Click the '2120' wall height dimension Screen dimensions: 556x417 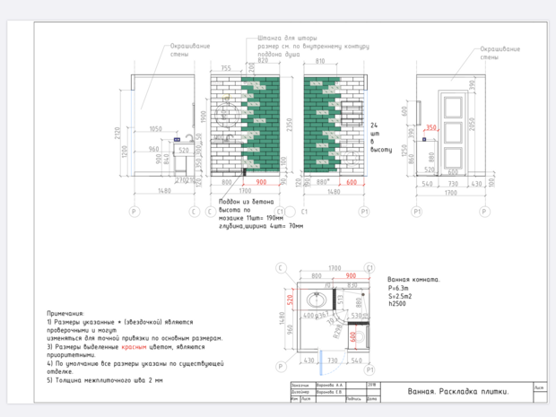pos(117,133)
